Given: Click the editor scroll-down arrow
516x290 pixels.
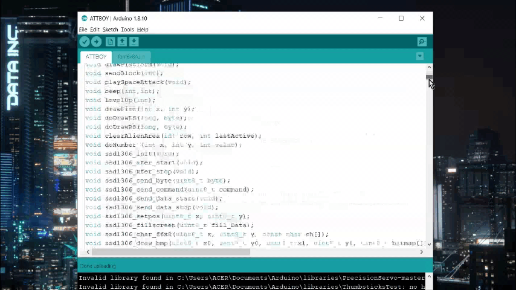Looking at the screenshot, I should [429, 244].
